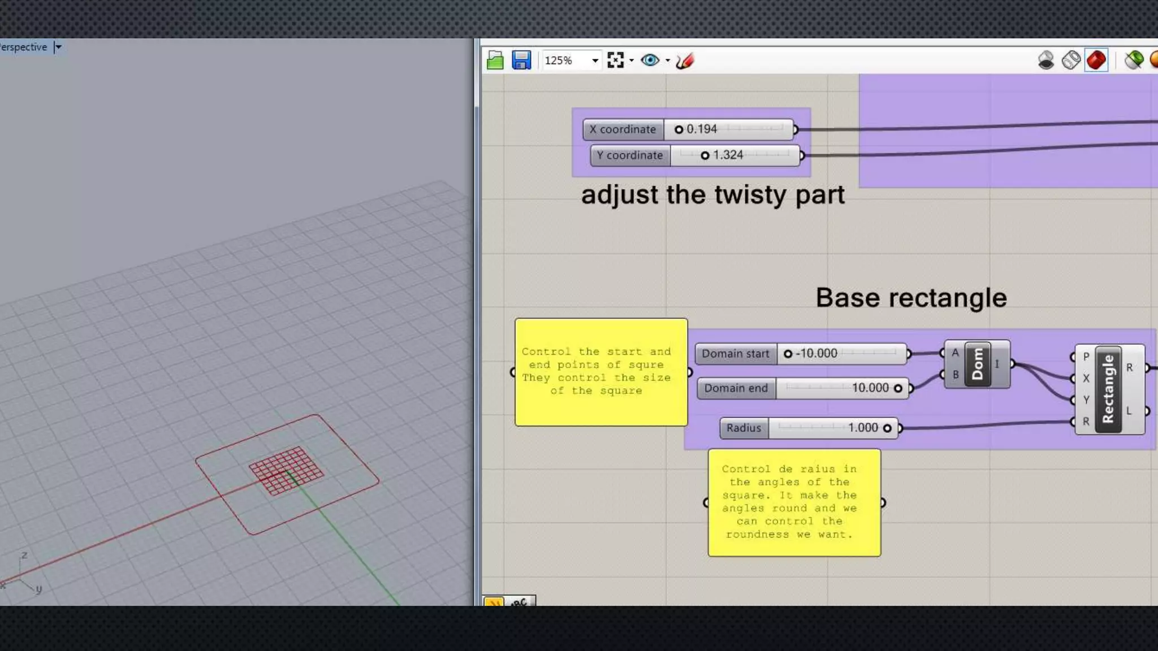Select the Rectangle component node
This screenshot has width=1158, height=651.
click(x=1108, y=389)
